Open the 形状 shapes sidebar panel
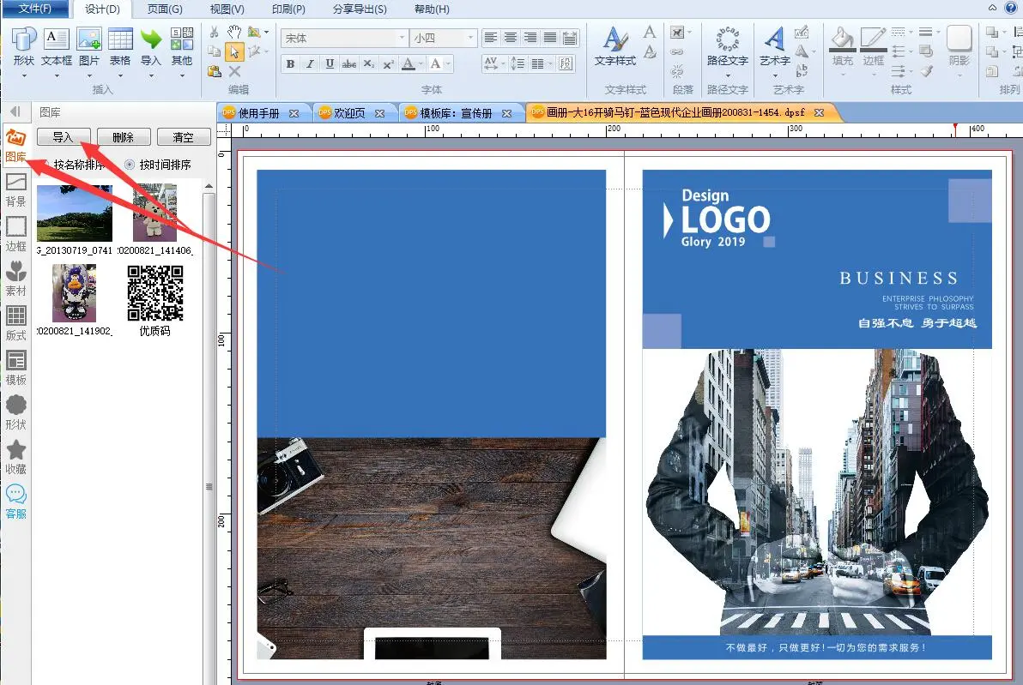 tap(15, 413)
